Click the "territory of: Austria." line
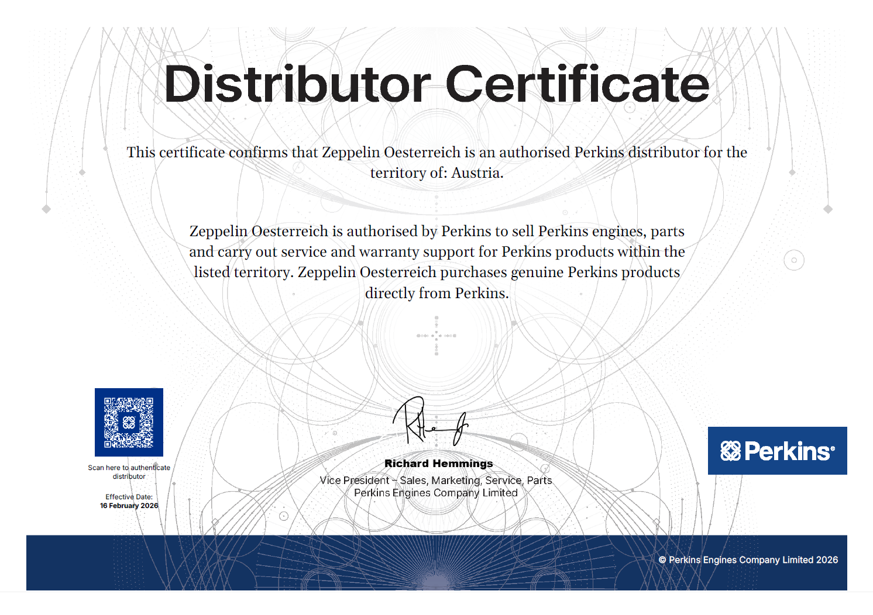The height and width of the screenshot is (615, 873). (x=436, y=173)
